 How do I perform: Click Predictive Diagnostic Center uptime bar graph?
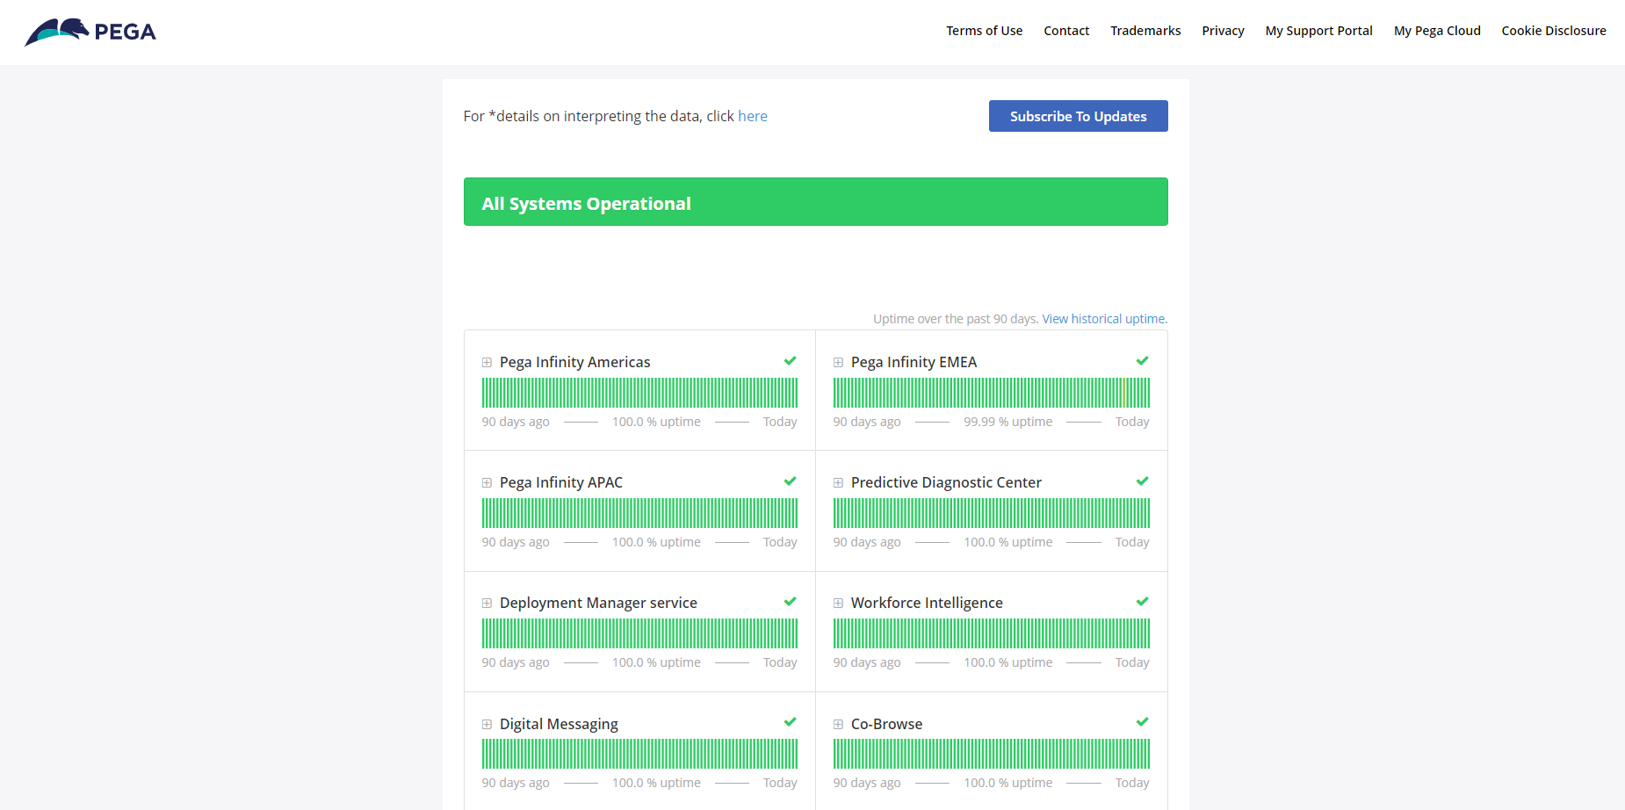click(x=992, y=513)
